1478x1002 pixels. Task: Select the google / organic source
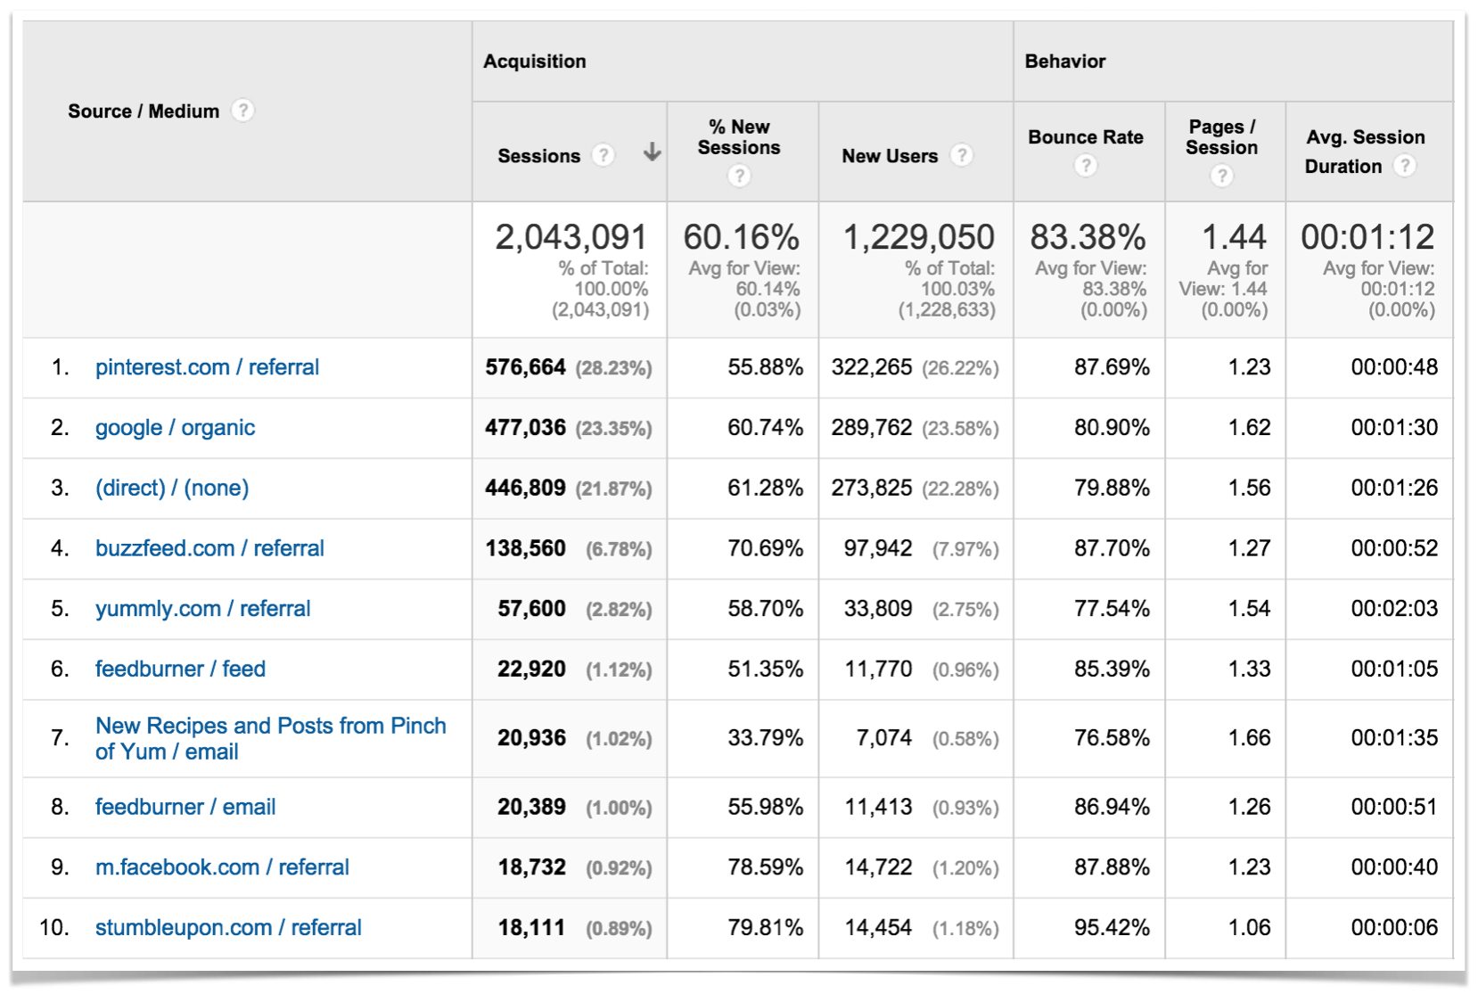175,428
